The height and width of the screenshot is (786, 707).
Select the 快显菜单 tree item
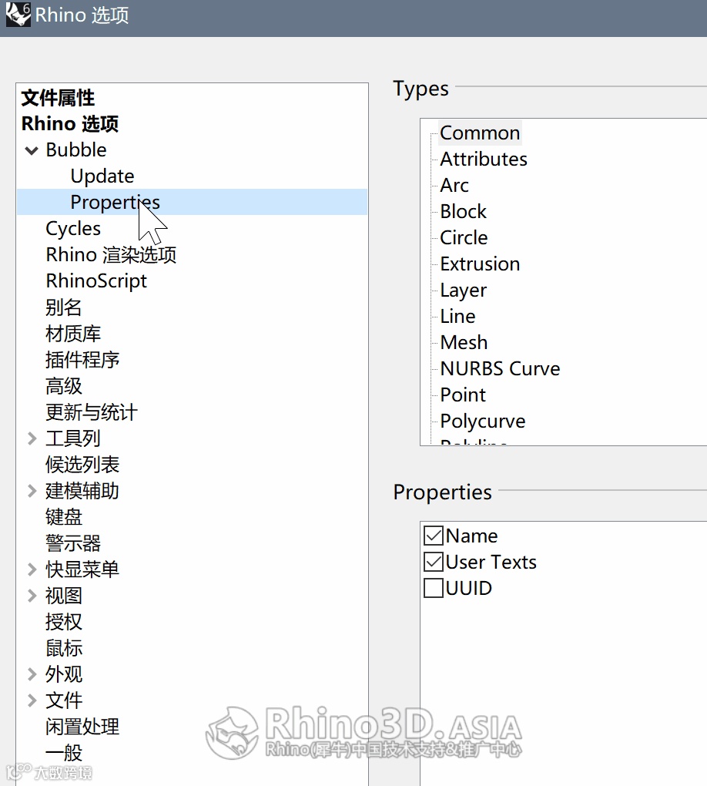click(82, 569)
